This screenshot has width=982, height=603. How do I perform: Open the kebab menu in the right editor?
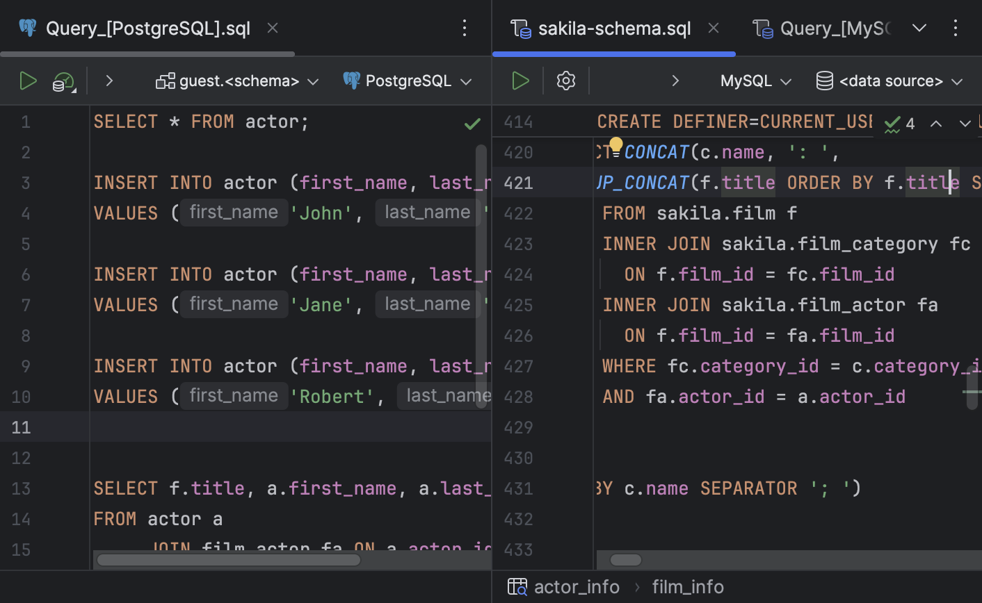click(x=956, y=28)
